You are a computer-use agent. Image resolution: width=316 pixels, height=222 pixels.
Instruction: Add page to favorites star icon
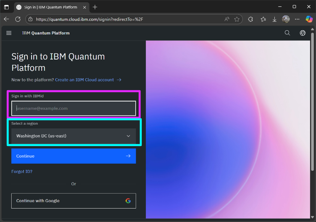237,19
